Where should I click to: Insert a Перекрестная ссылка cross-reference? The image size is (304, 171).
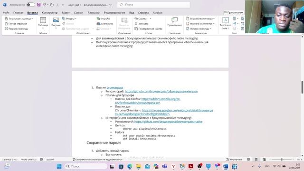coord(149,28)
